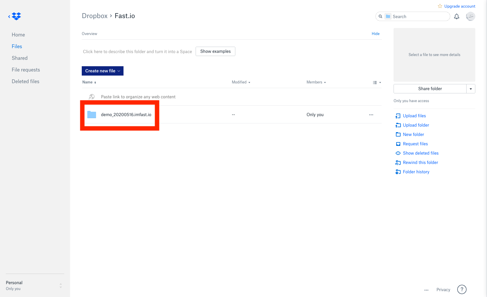
Task: Open File requests in sidebar
Action: [26, 70]
